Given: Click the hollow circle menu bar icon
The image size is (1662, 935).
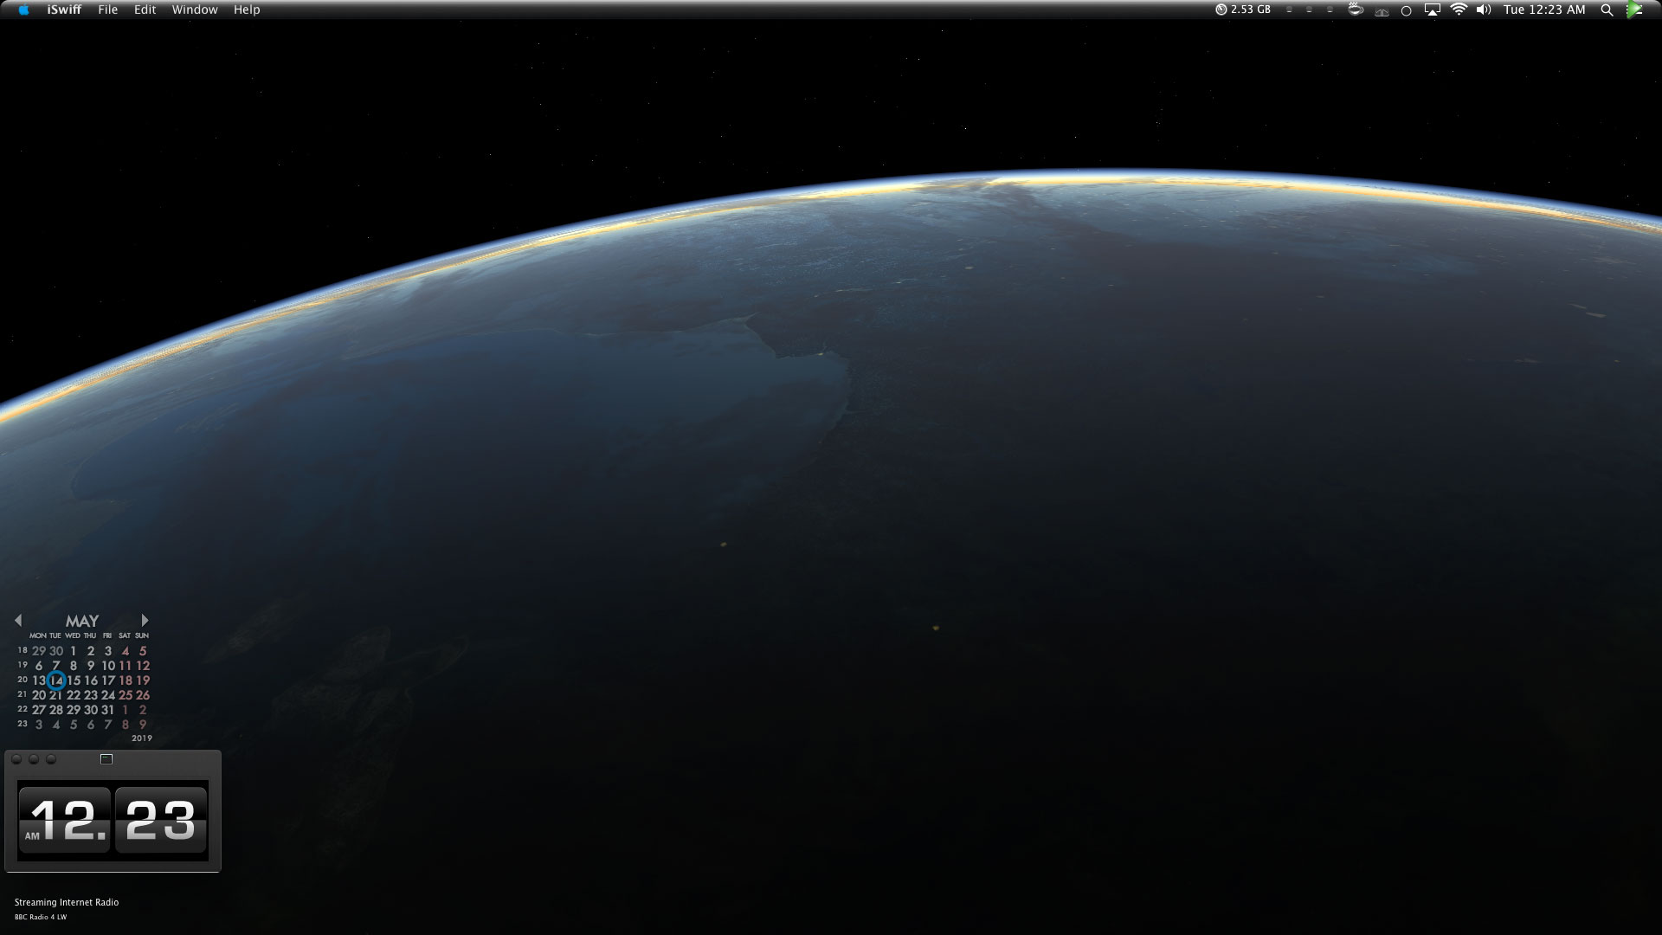Looking at the screenshot, I should click(1407, 10).
